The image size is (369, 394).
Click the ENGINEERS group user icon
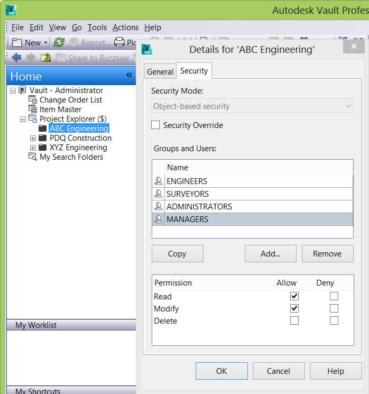click(159, 181)
